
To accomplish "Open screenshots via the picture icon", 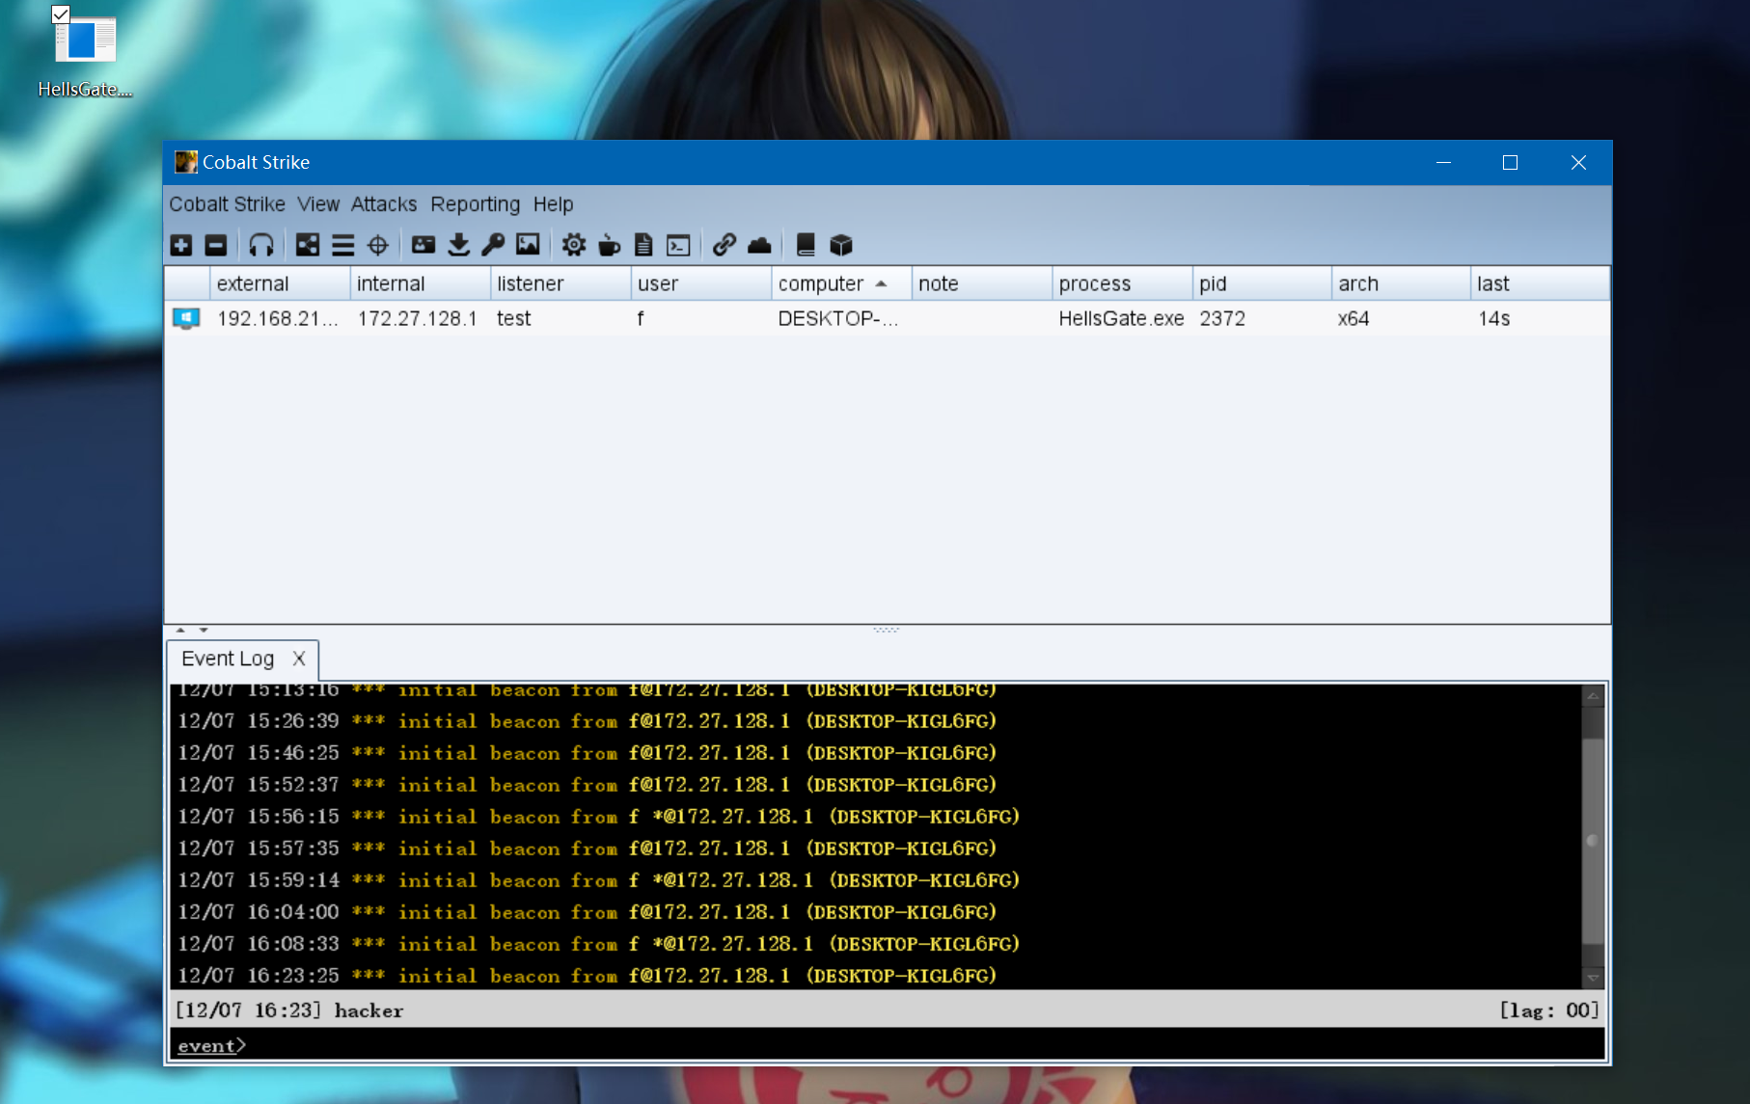I will click(x=528, y=245).
